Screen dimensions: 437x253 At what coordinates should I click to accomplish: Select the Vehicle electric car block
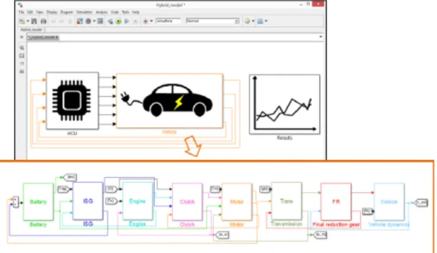[x=169, y=101]
